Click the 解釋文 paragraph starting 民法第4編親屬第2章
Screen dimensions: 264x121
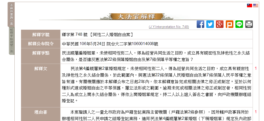click(157, 85)
